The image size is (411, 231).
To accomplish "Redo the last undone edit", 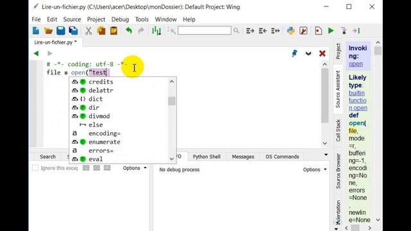I will coord(141,31).
